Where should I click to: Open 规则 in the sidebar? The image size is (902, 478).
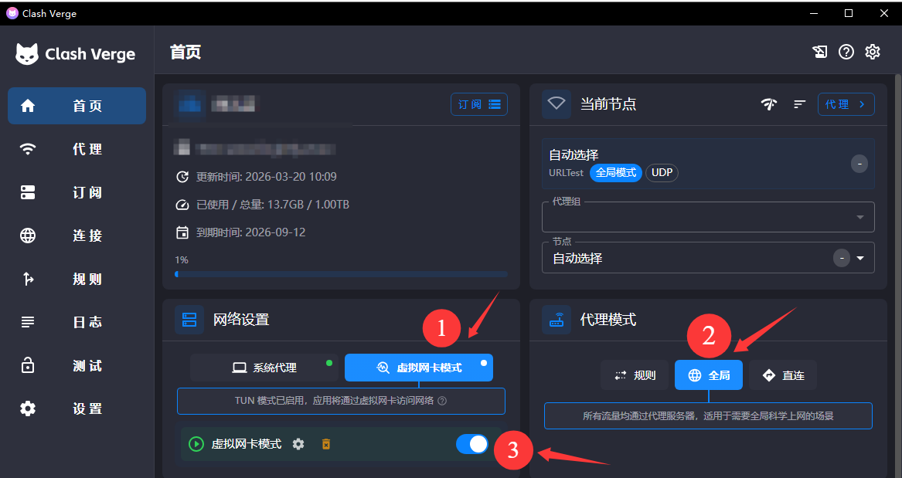pos(77,279)
